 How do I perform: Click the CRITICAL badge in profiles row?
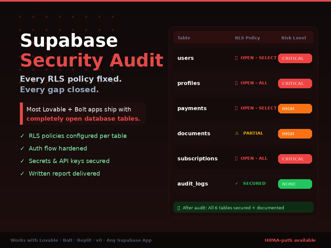[x=295, y=84]
